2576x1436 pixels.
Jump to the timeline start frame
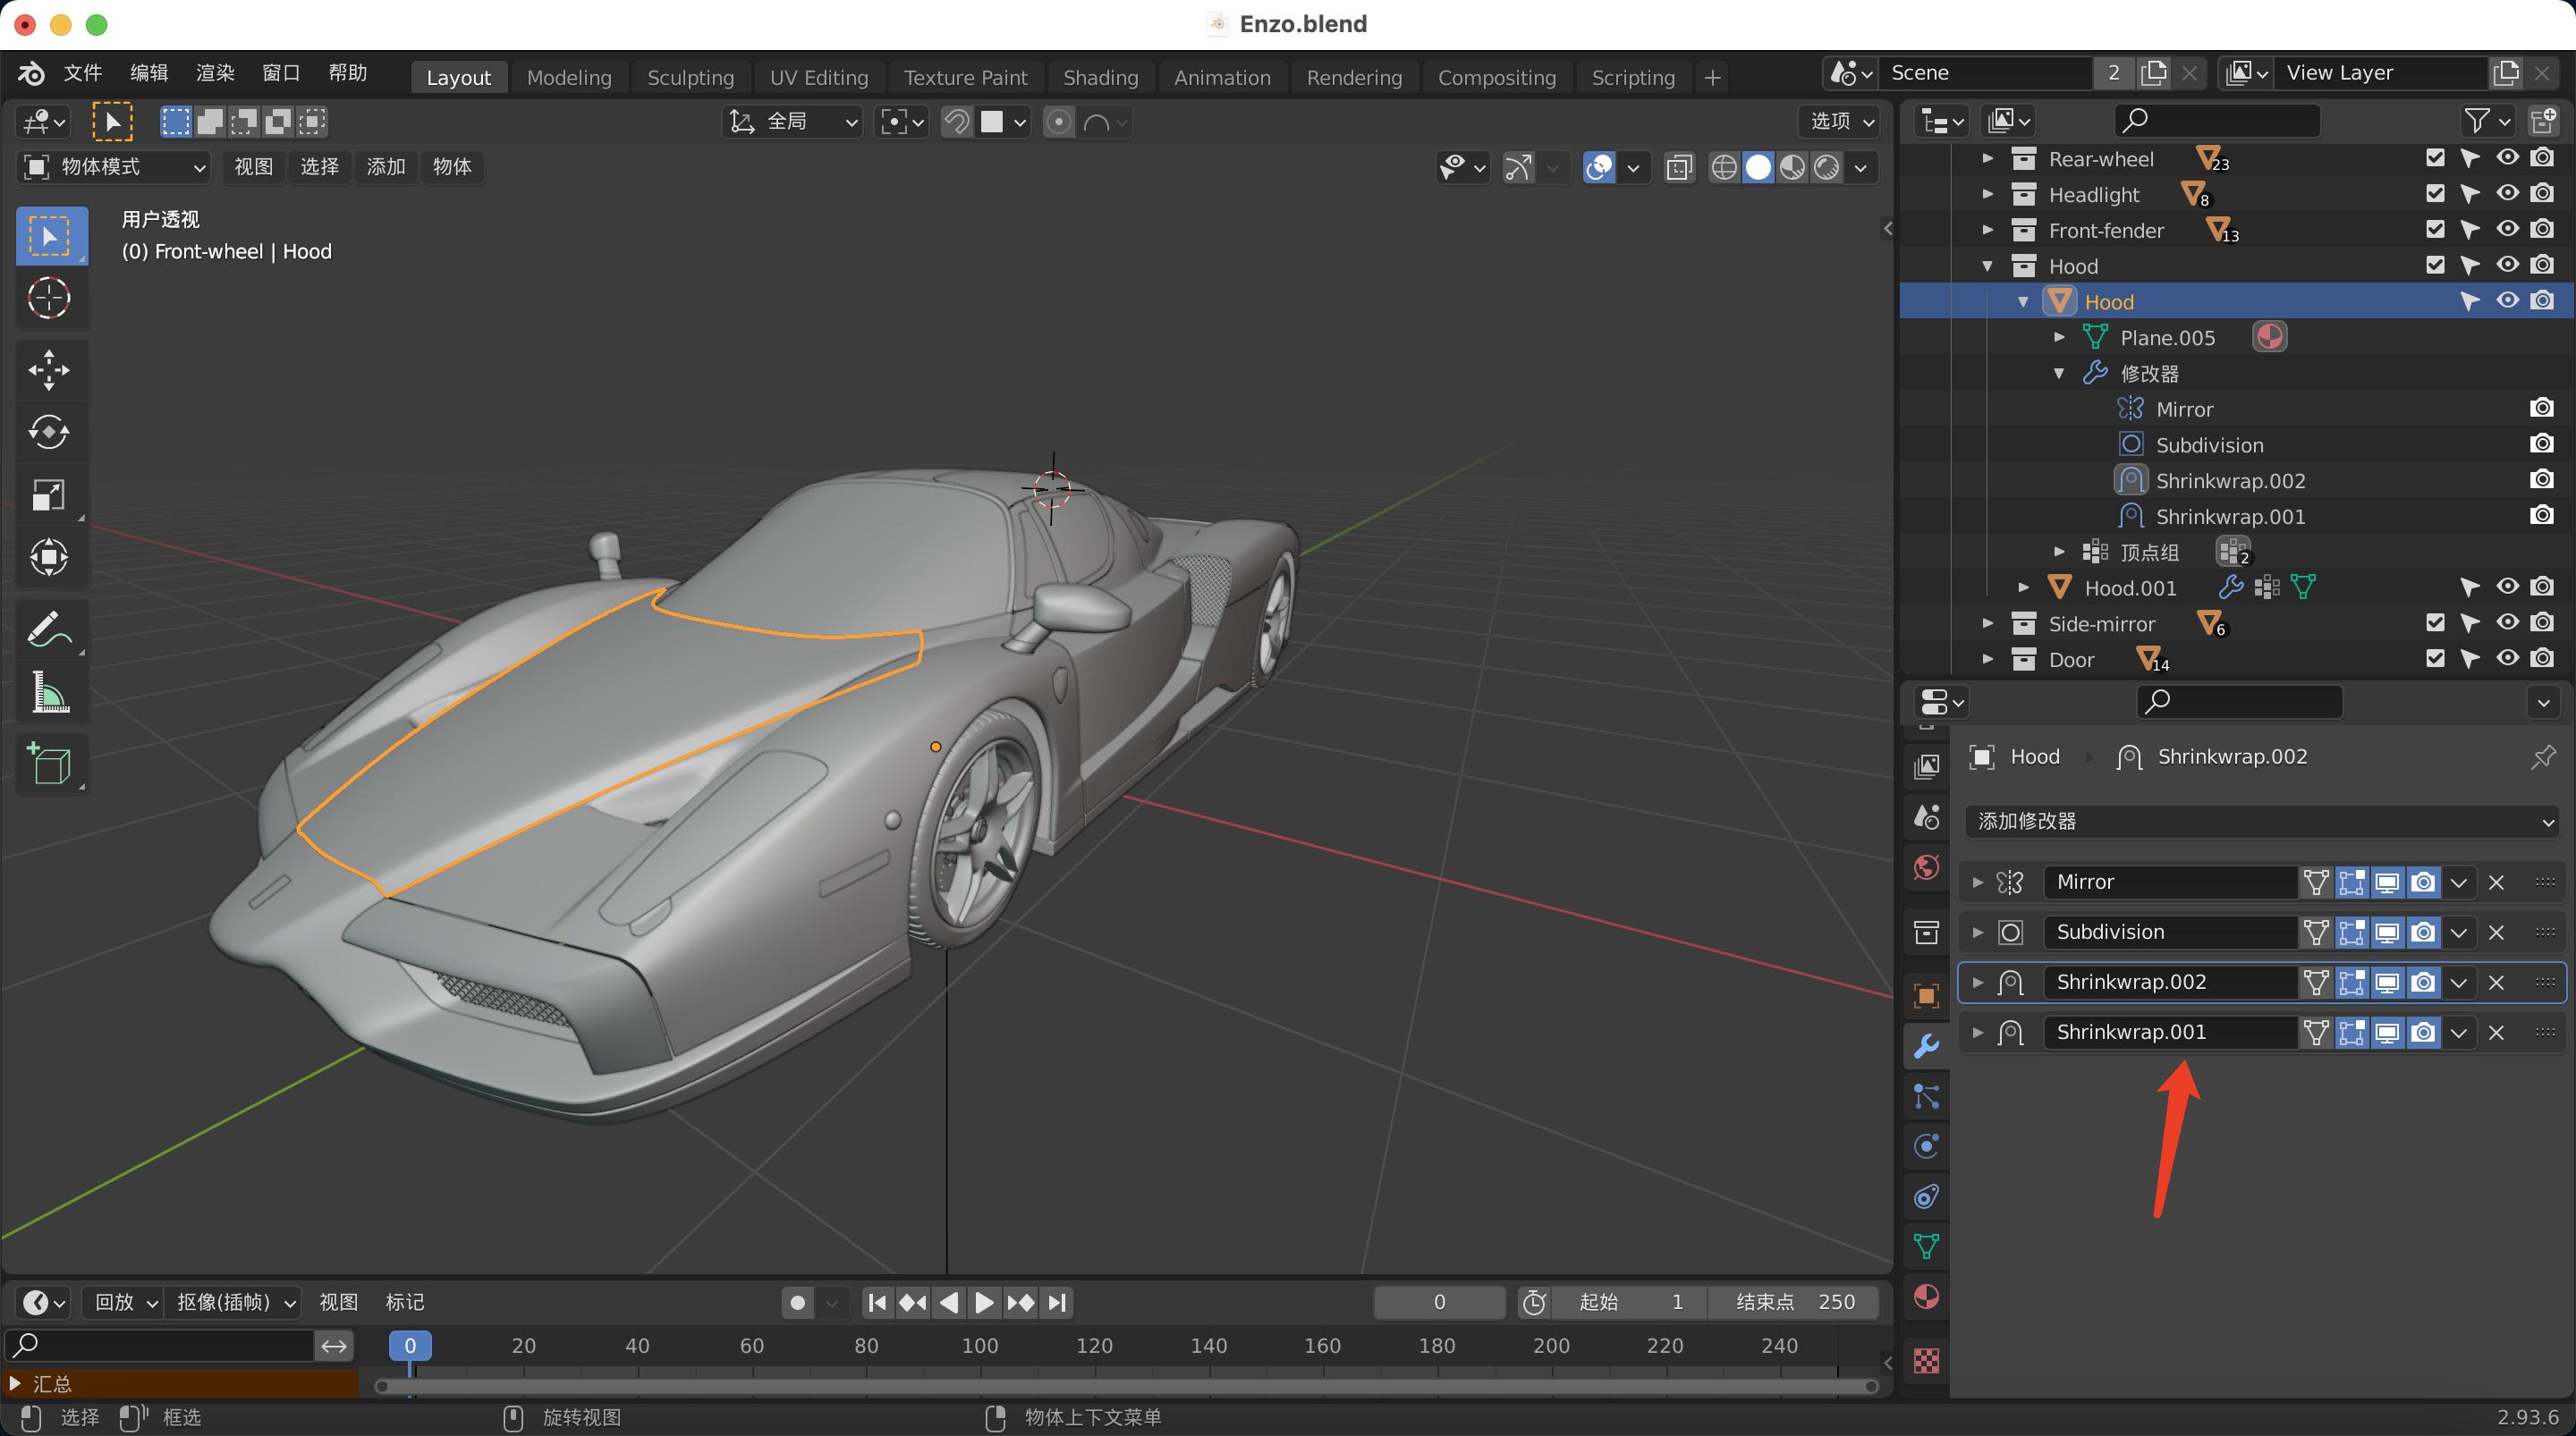(877, 1302)
